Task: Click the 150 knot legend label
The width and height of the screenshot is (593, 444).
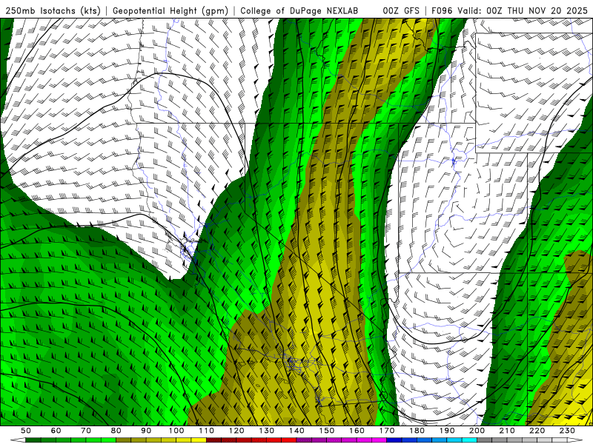Action: point(327,431)
